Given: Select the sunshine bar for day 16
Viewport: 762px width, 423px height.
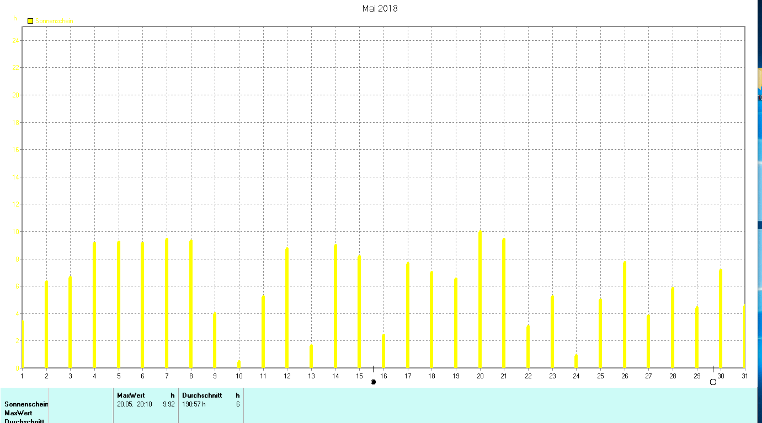Looking at the screenshot, I should pos(383,351).
